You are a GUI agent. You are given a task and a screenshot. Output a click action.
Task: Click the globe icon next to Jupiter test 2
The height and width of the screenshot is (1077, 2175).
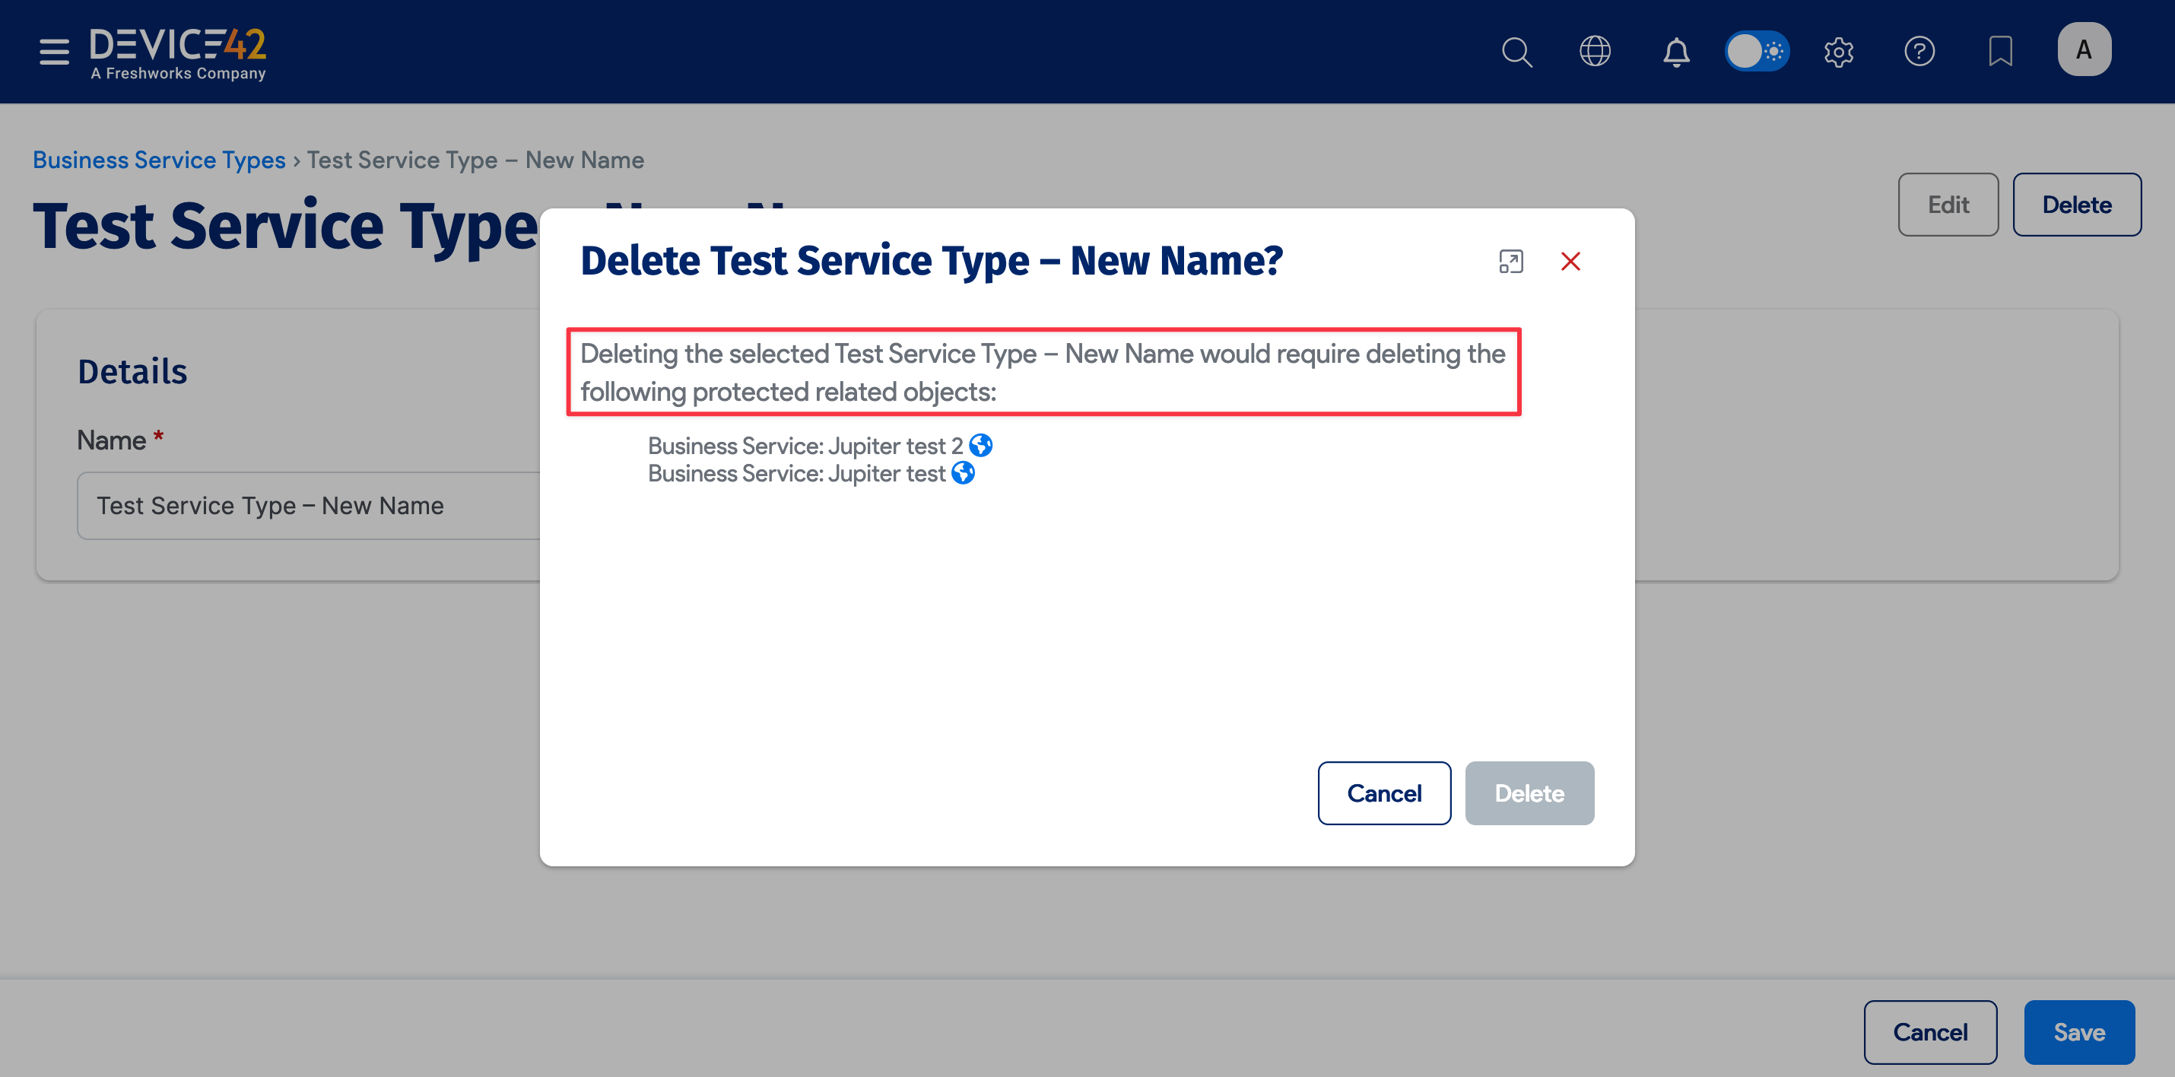click(981, 445)
